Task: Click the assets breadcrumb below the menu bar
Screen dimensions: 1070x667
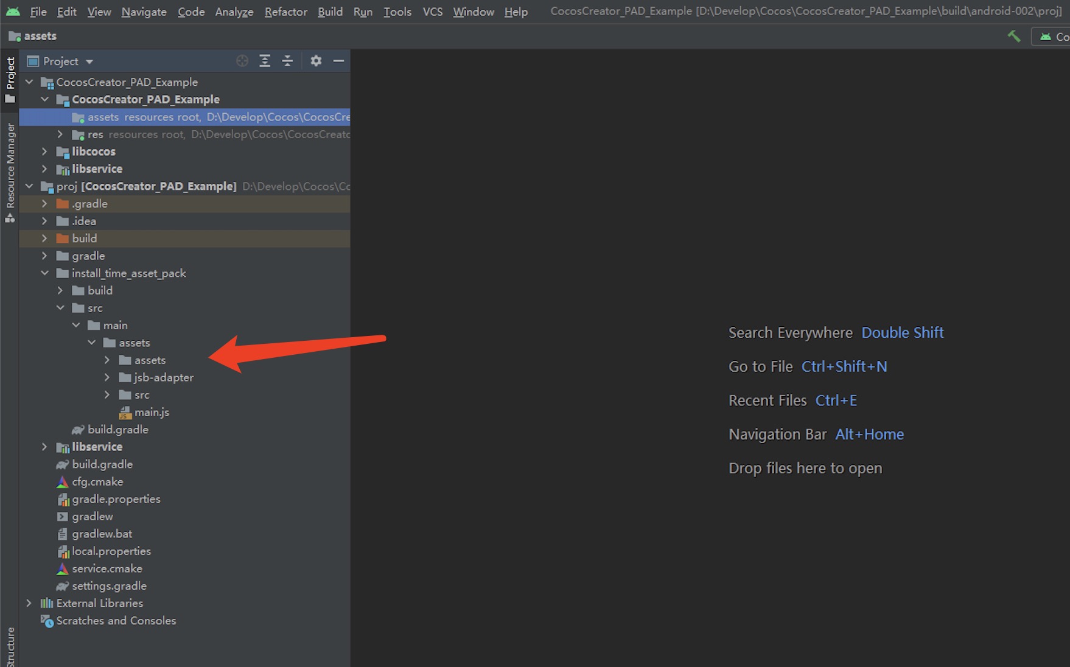Action: pos(39,36)
